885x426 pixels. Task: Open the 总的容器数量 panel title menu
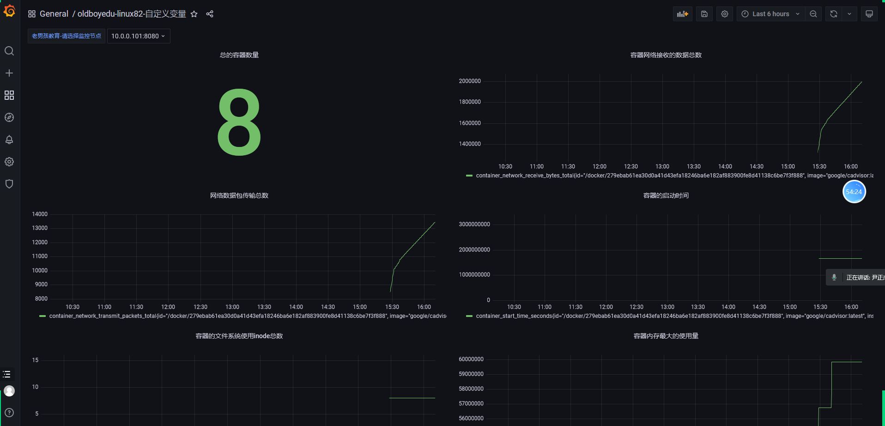pos(239,55)
